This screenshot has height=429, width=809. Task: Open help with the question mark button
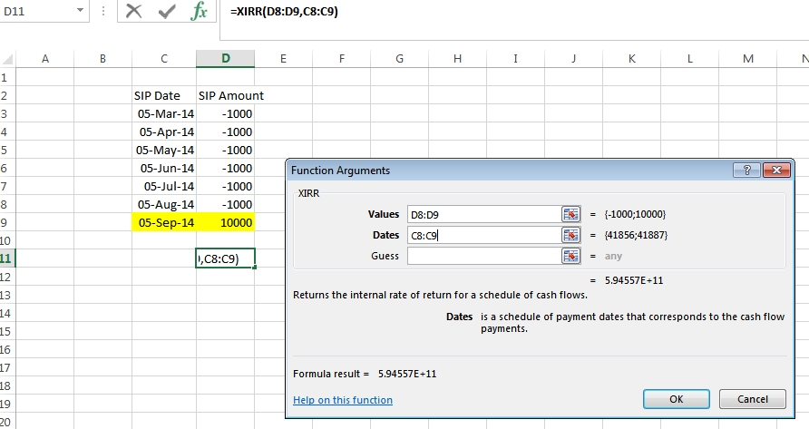click(x=746, y=170)
